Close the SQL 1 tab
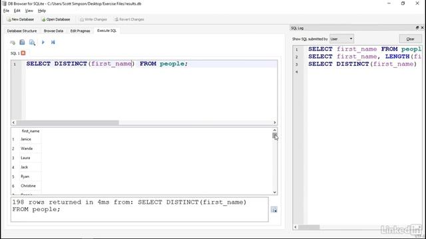The image size is (426, 239). click(23, 53)
